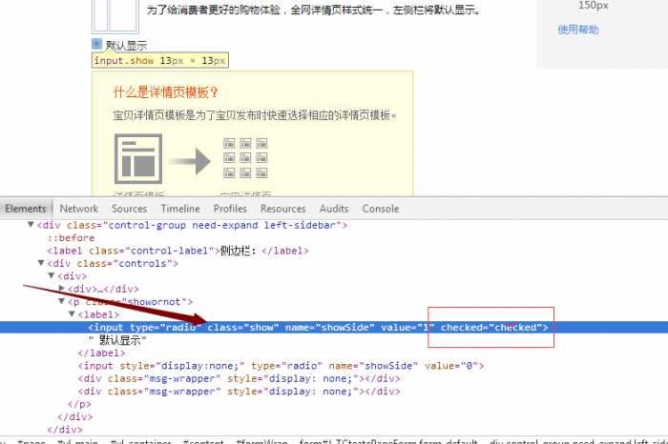Collapse the plain div node below controls
The height and width of the screenshot is (444, 668).
coord(52,275)
